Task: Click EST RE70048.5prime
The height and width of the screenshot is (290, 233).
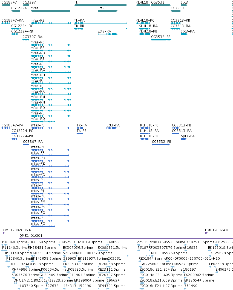Action: (x=111, y=264)
